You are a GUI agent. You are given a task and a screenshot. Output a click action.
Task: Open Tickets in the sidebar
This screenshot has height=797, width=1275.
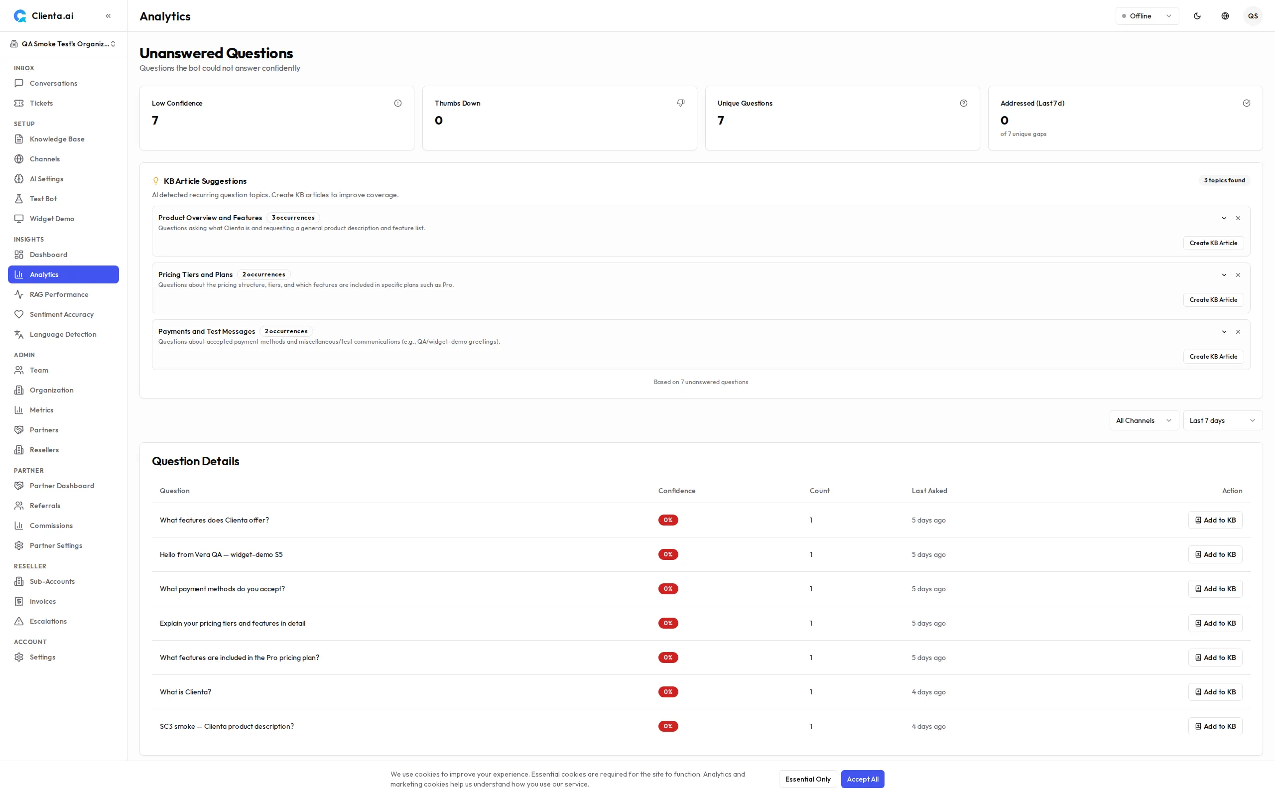click(63, 103)
